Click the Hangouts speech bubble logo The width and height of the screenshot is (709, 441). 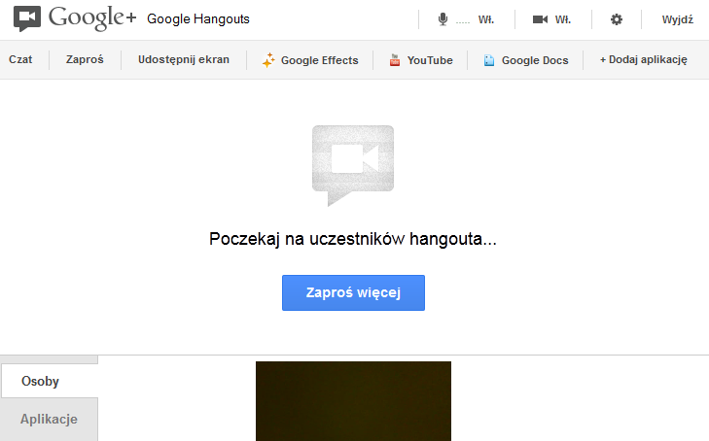27,18
